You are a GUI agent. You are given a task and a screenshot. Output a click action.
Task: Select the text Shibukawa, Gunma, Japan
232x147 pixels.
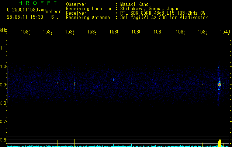150,9
